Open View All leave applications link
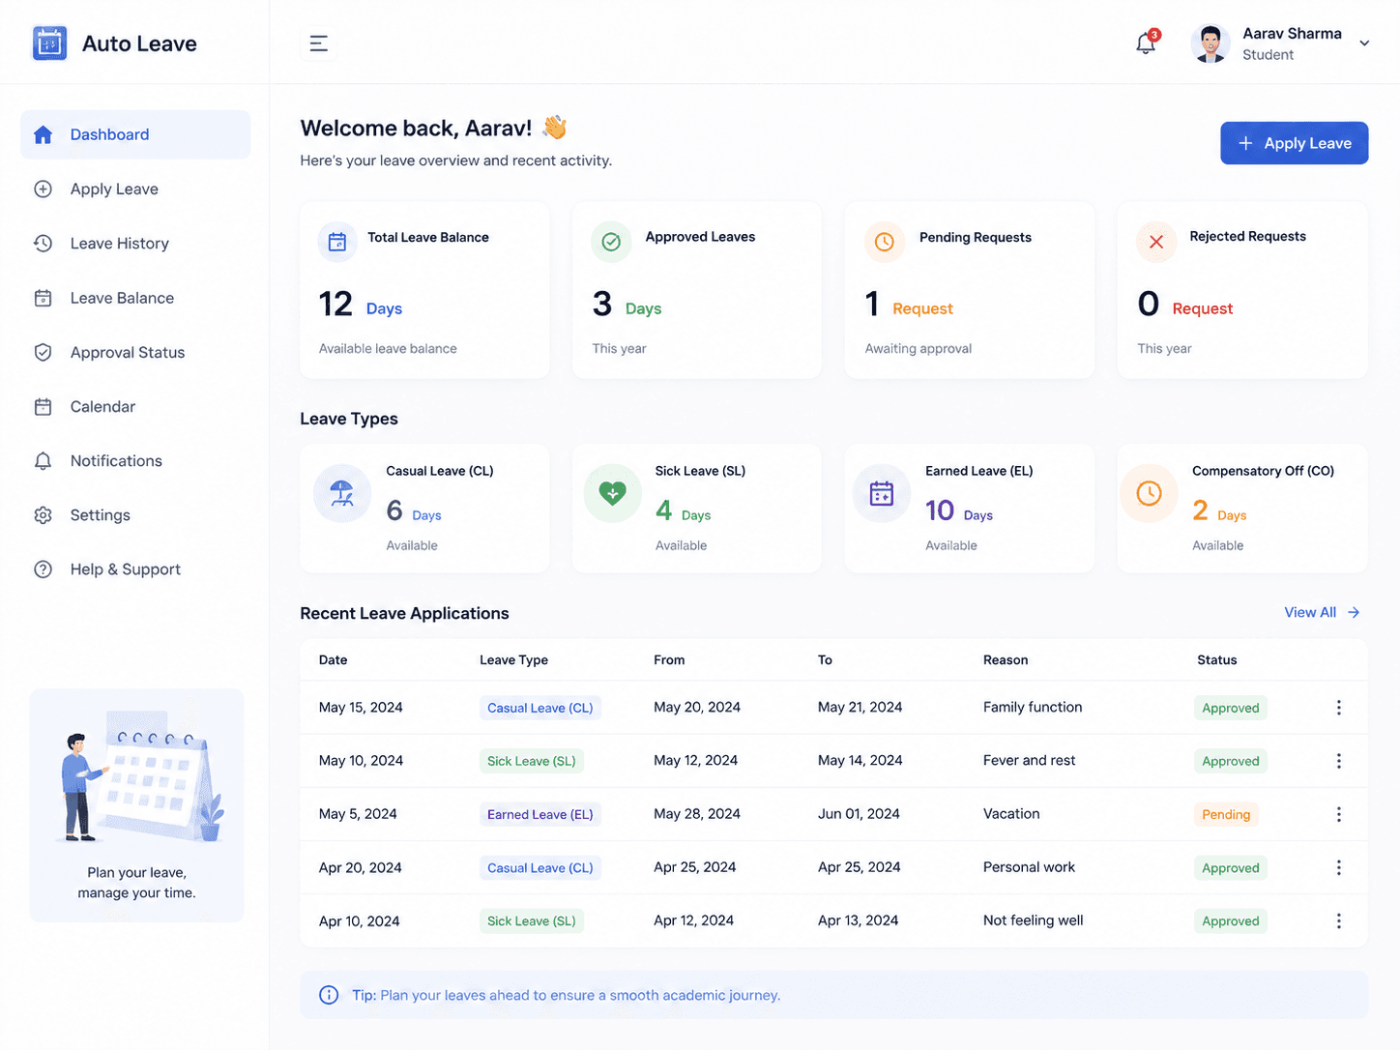The width and height of the screenshot is (1400, 1050). pos(1322,612)
